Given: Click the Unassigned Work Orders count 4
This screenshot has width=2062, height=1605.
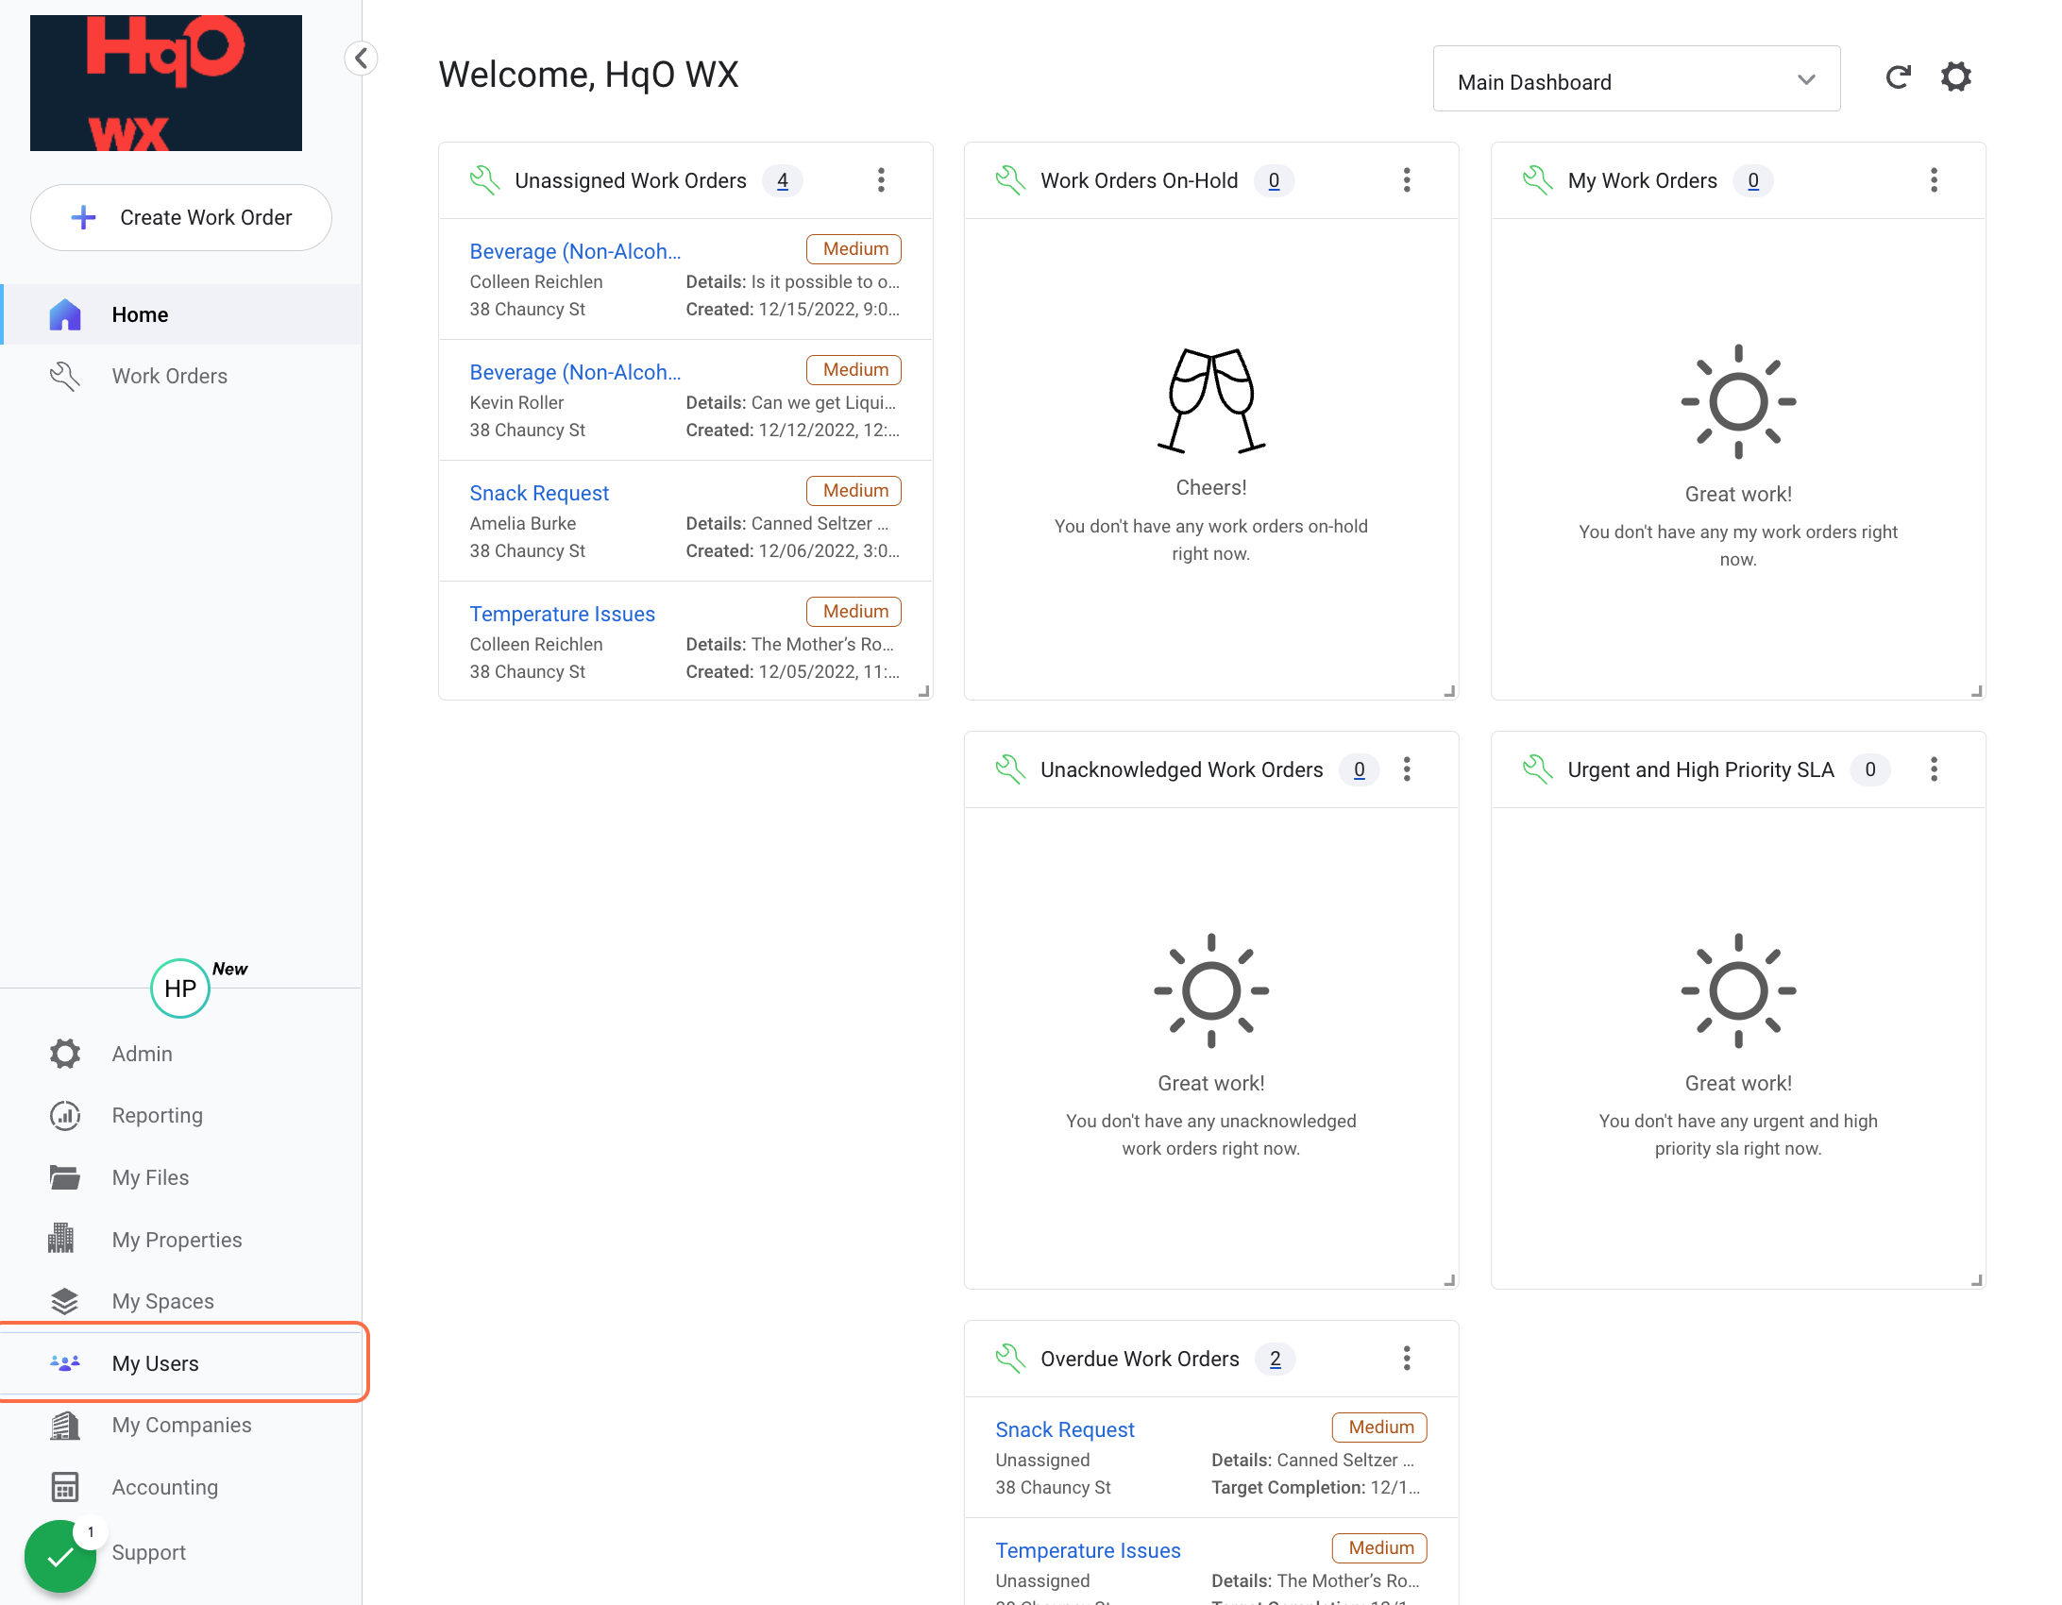Looking at the screenshot, I should coord(782,180).
